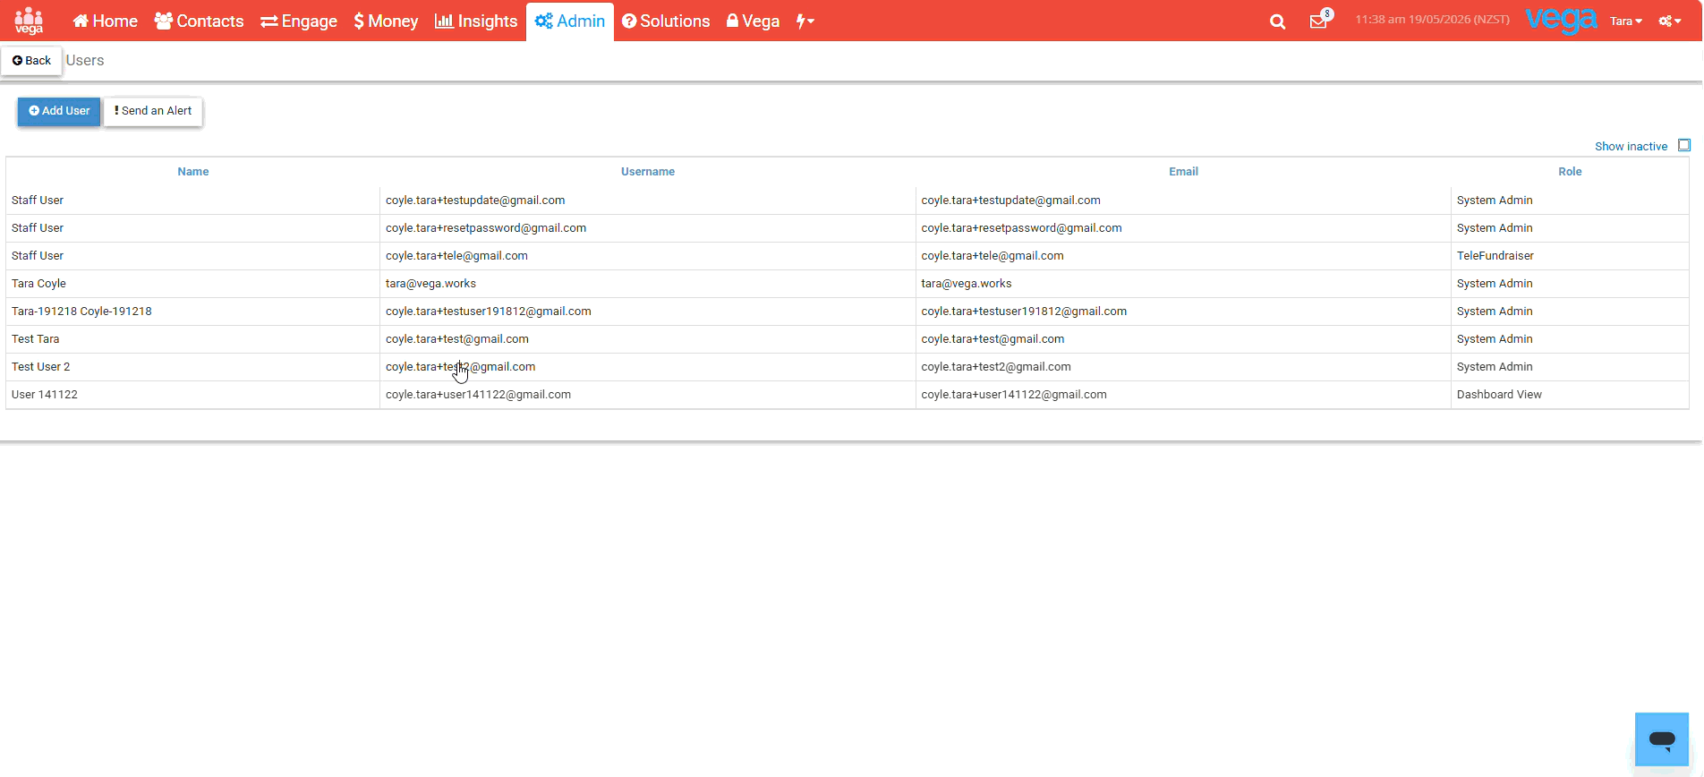This screenshot has width=1704, height=777.
Task: Click the blue vega brand logo
Action: 1561,20
